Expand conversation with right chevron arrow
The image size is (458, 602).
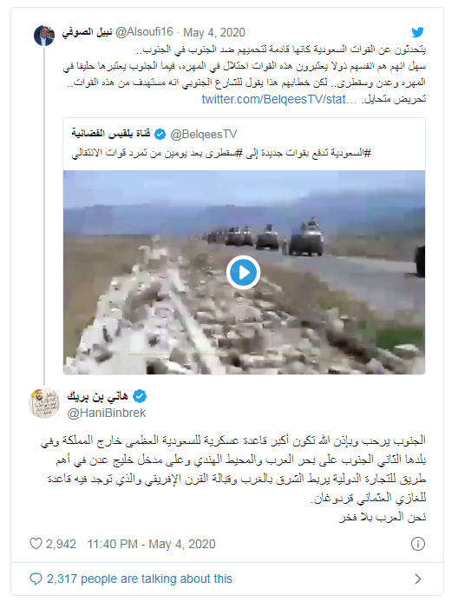click(x=418, y=579)
